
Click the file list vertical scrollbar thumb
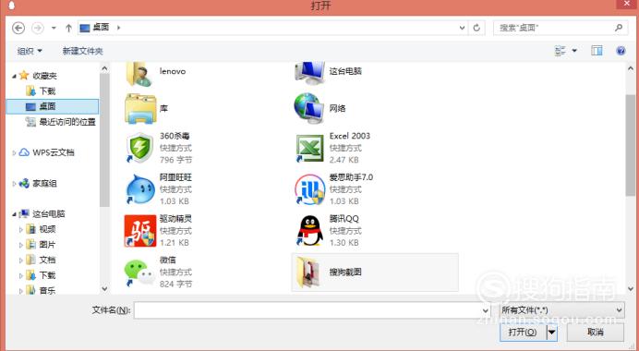pos(631,145)
